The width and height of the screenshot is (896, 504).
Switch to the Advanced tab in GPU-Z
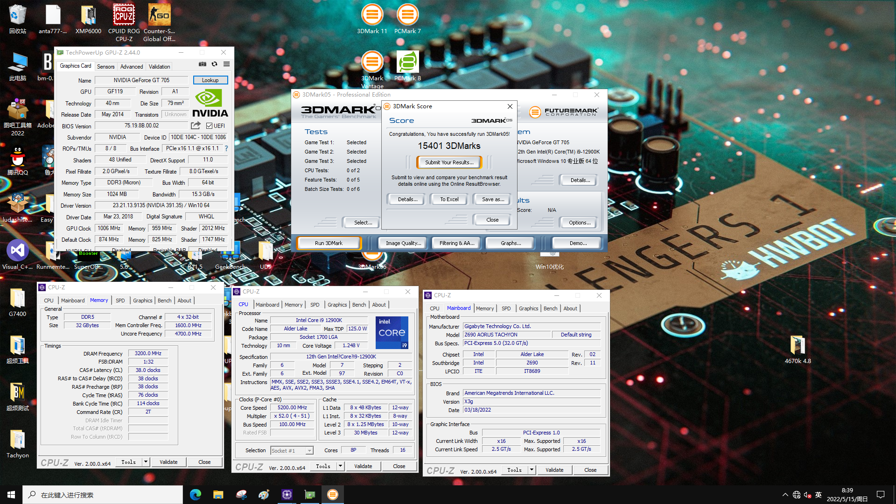pyautogui.click(x=132, y=67)
